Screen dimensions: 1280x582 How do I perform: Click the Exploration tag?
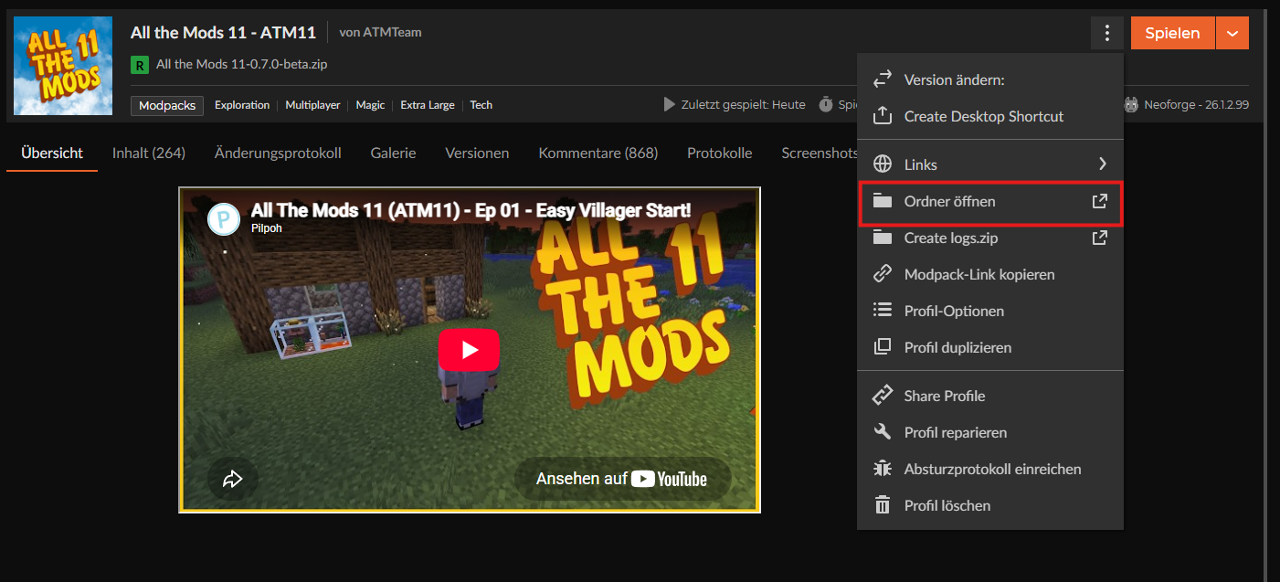(242, 105)
